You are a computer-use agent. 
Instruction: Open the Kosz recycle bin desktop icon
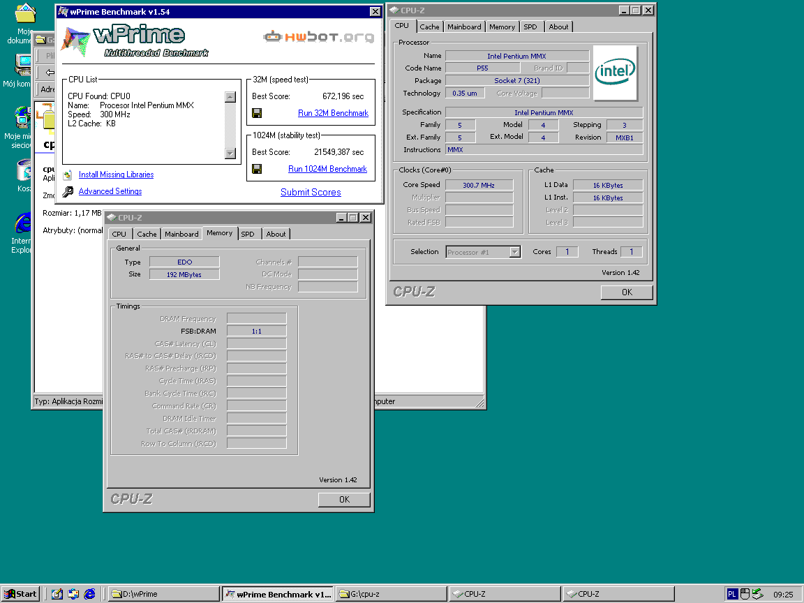click(24, 170)
